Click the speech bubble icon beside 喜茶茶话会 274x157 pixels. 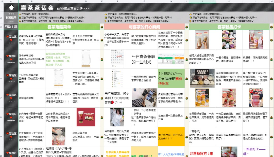pyautogui.click(x=11, y=8)
